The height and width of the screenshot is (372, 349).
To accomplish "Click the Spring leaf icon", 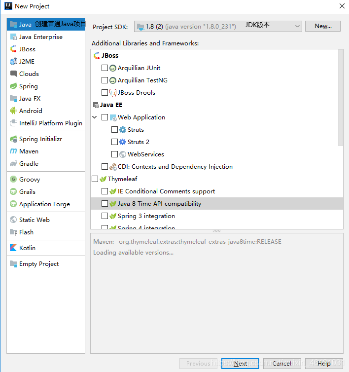I will coord(13,86).
